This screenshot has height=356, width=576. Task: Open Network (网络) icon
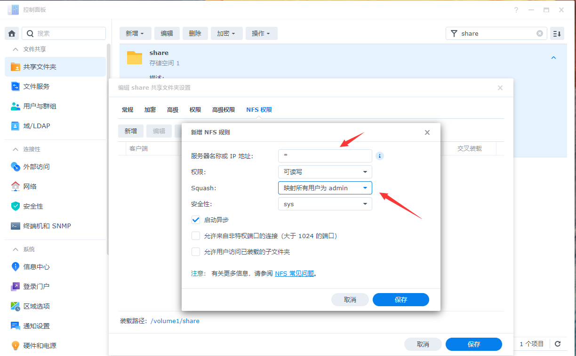coord(16,186)
